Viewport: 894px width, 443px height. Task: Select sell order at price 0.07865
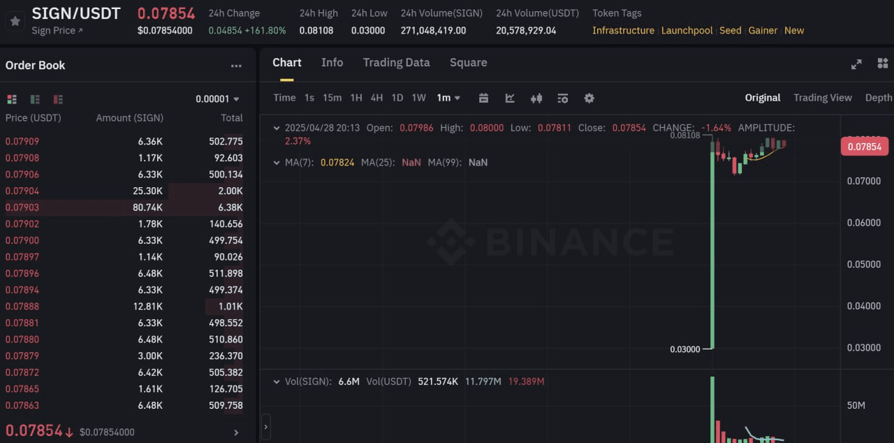tap(124, 389)
